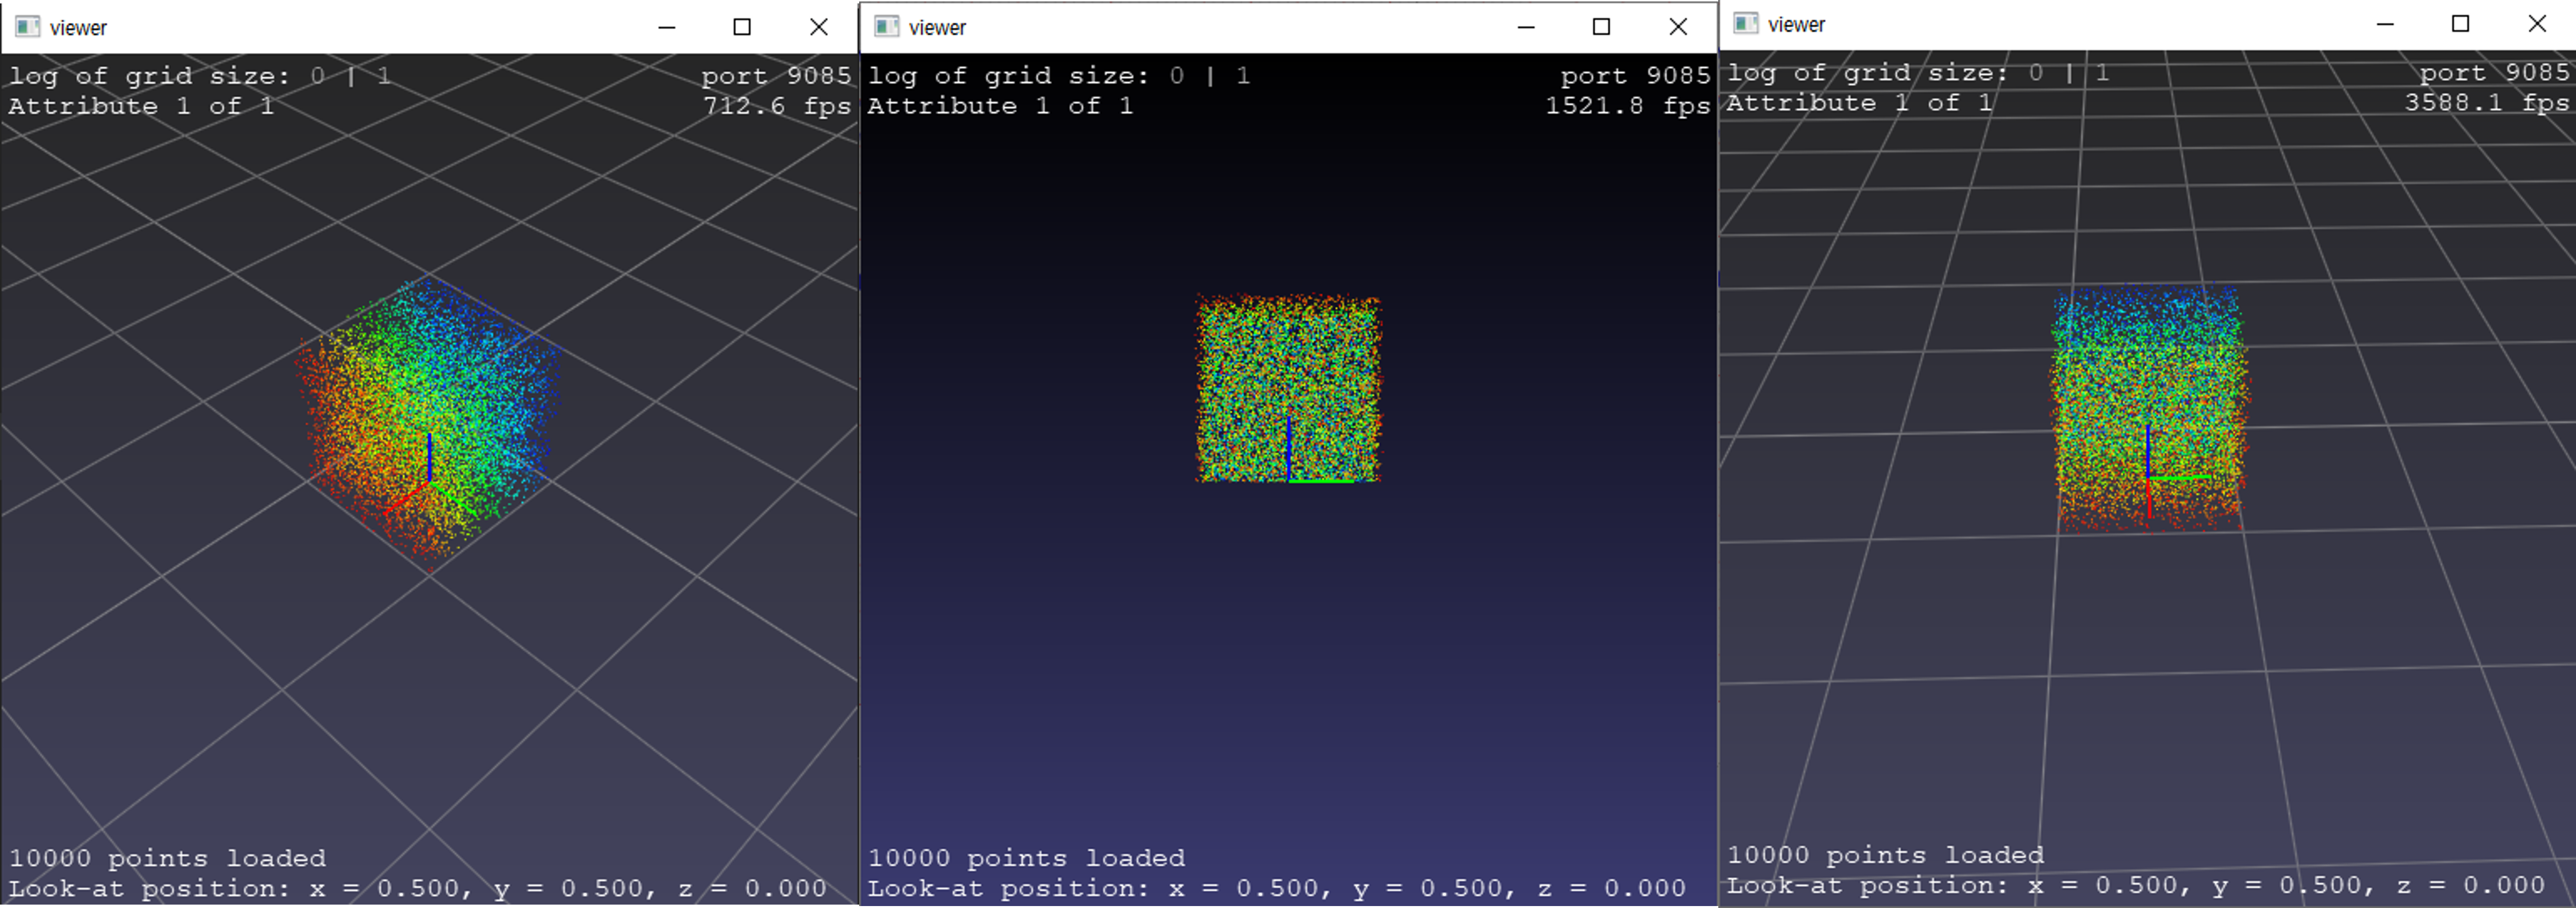Screen dimensions: 2576x908
Task: Click 'log of grid size' in the 3588.1 fps window
Action: coord(1867,73)
